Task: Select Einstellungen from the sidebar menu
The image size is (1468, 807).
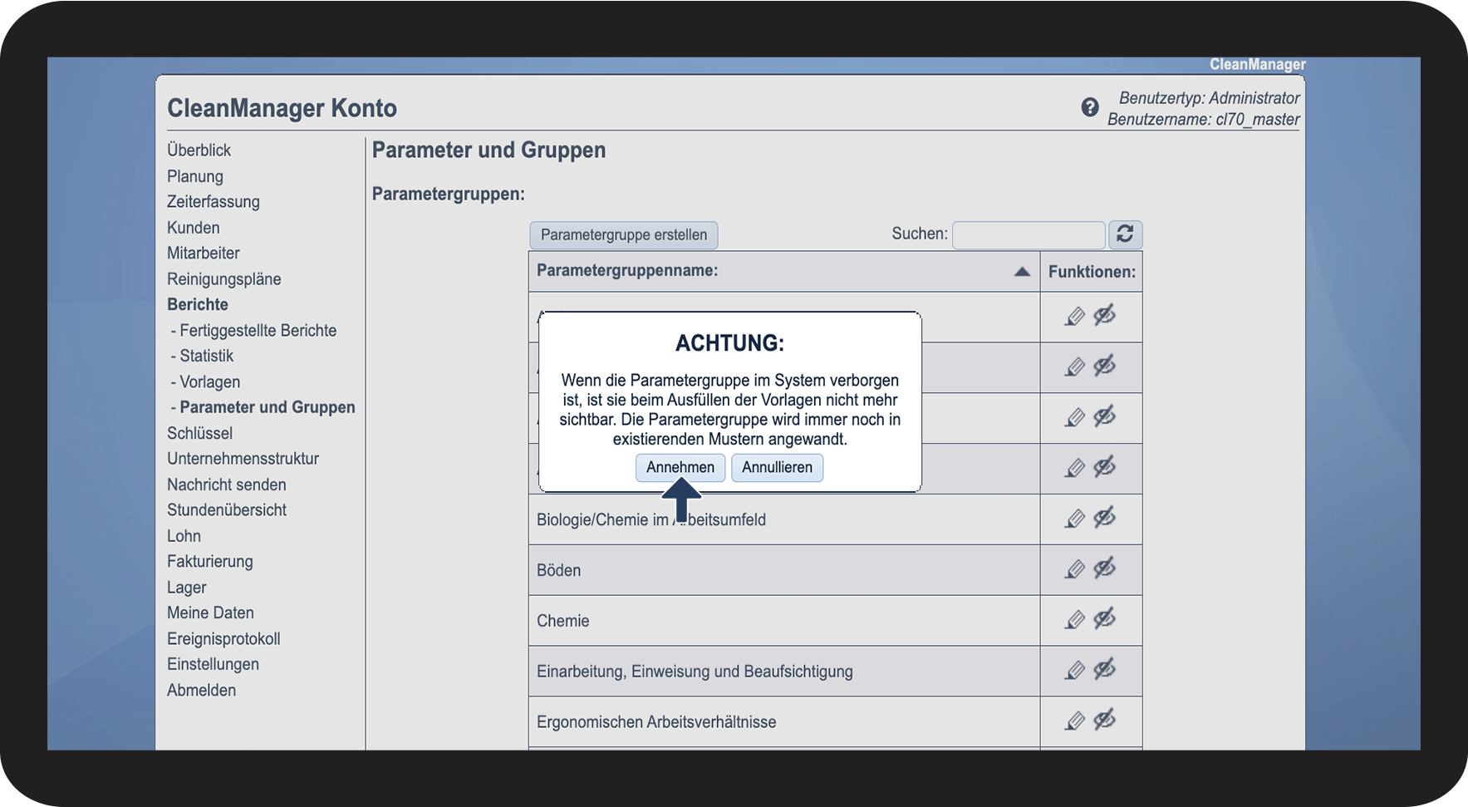Action: point(213,664)
